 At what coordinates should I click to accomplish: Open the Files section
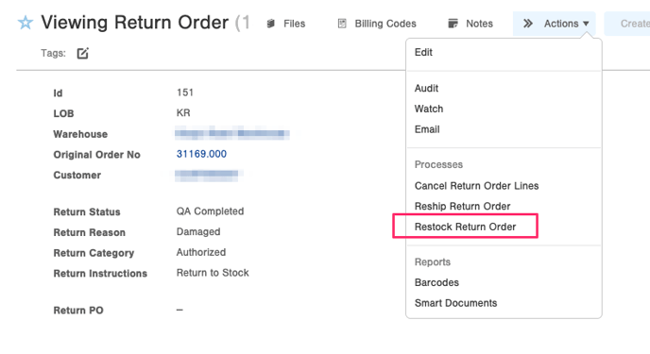(295, 24)
